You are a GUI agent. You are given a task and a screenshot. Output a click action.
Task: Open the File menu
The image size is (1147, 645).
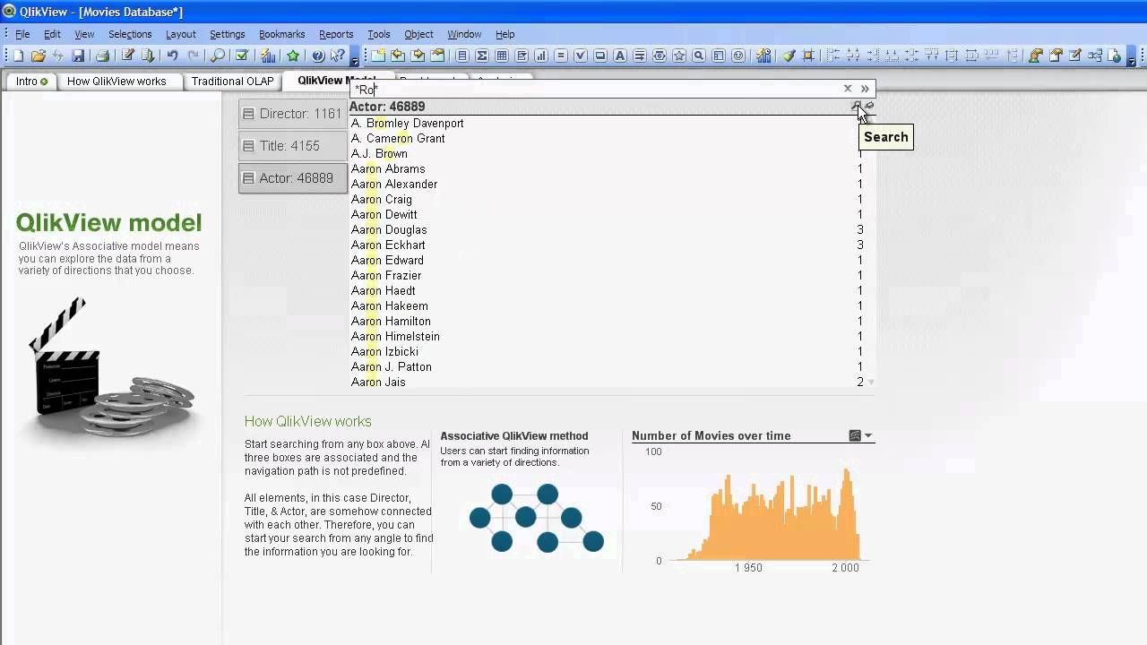click(x=22, y=34)
